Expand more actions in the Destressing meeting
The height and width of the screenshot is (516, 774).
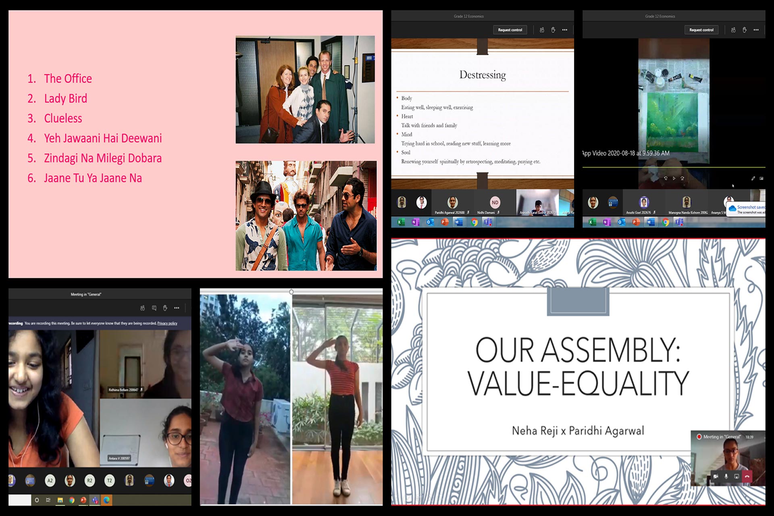point(565,30)
